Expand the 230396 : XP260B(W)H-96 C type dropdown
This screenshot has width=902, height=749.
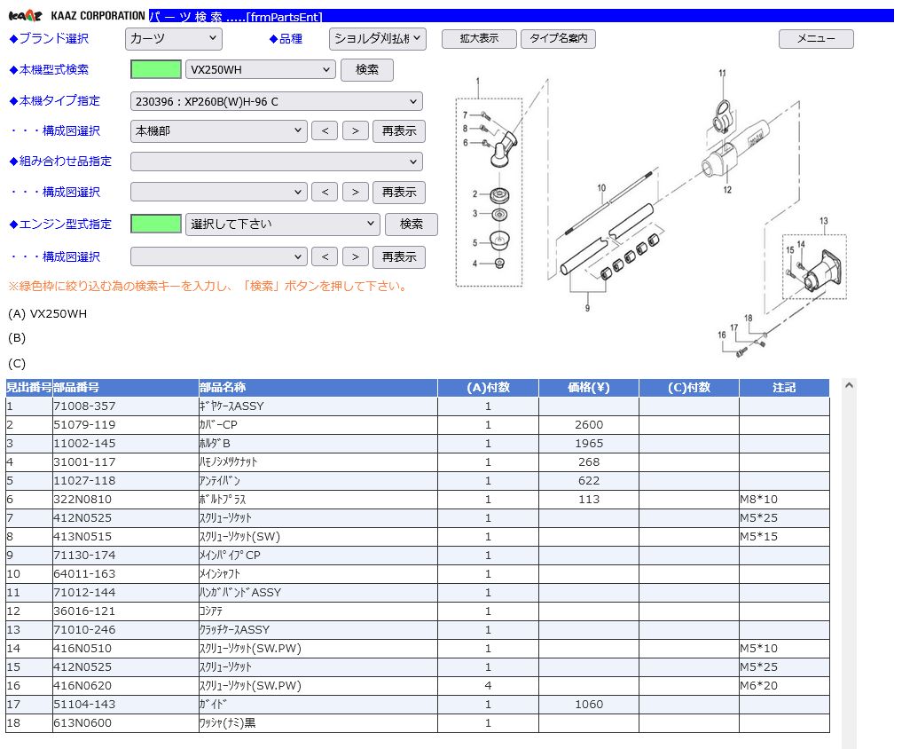pos(276,101)
